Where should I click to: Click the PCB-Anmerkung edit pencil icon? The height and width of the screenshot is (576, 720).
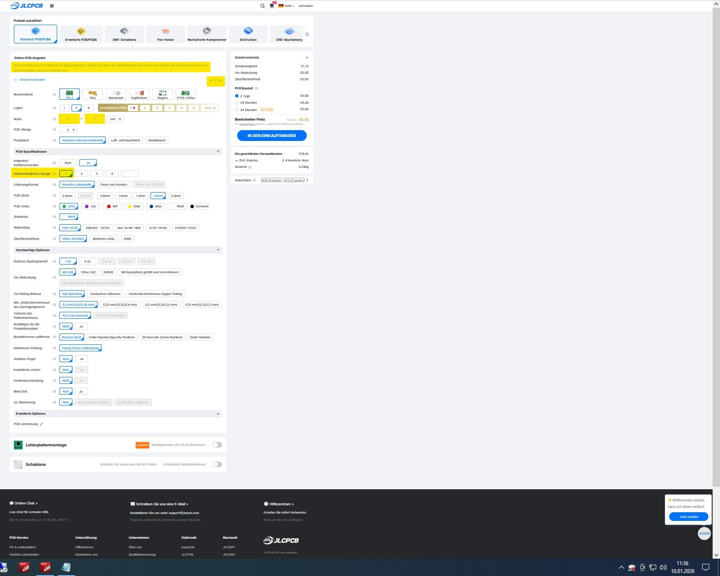pos(42,424)
